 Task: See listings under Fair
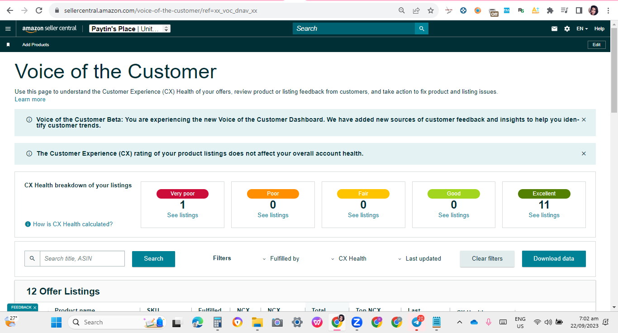[363, 215]
